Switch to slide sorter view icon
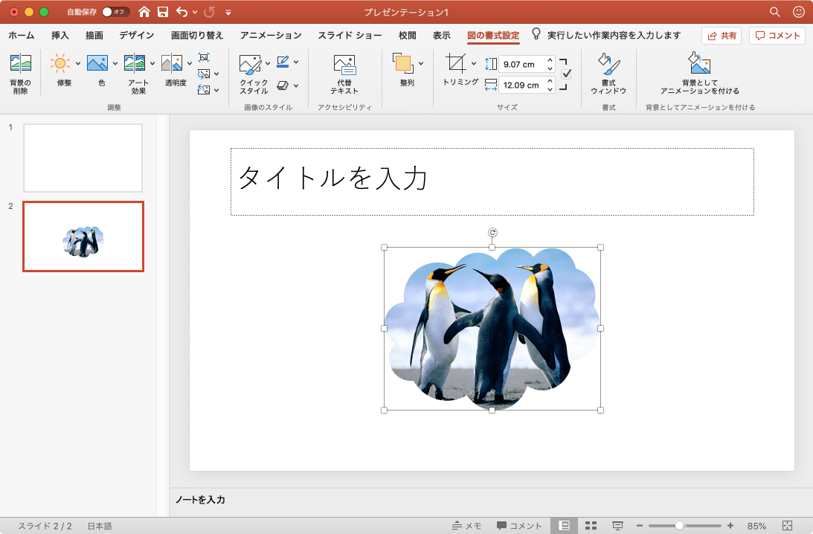813x534 pixels. (591, 526)
